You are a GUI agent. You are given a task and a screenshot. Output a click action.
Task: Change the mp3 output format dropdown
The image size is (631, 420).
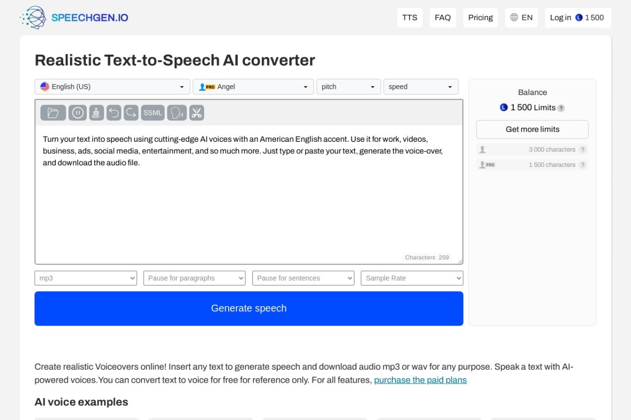click(x=85, y=278)
